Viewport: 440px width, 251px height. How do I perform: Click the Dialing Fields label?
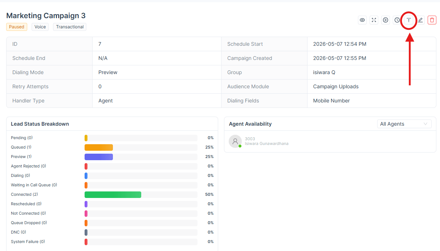click(243, 101)
